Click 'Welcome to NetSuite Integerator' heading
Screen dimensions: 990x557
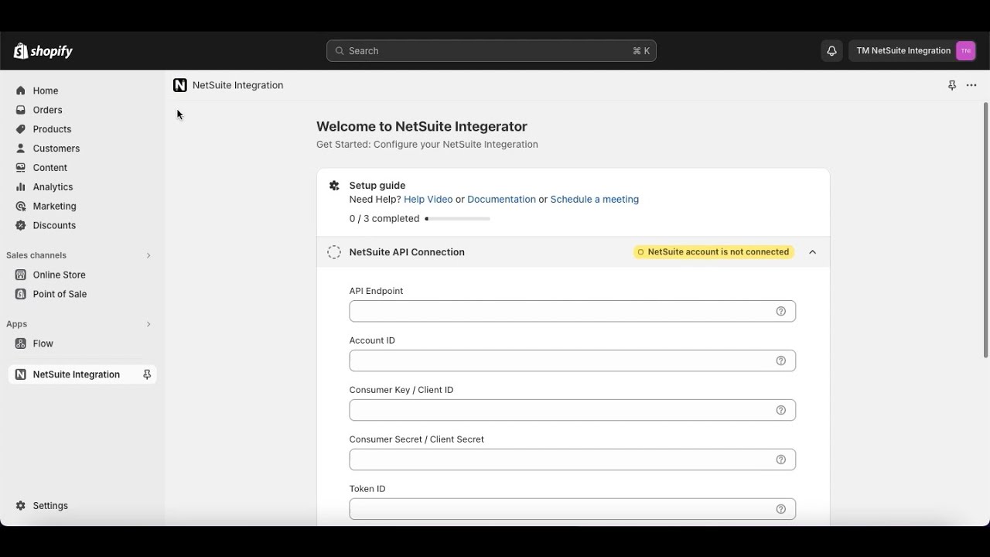422,126
